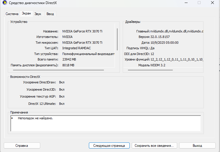Click Тип микросхем value text

(x=82, y=43)
